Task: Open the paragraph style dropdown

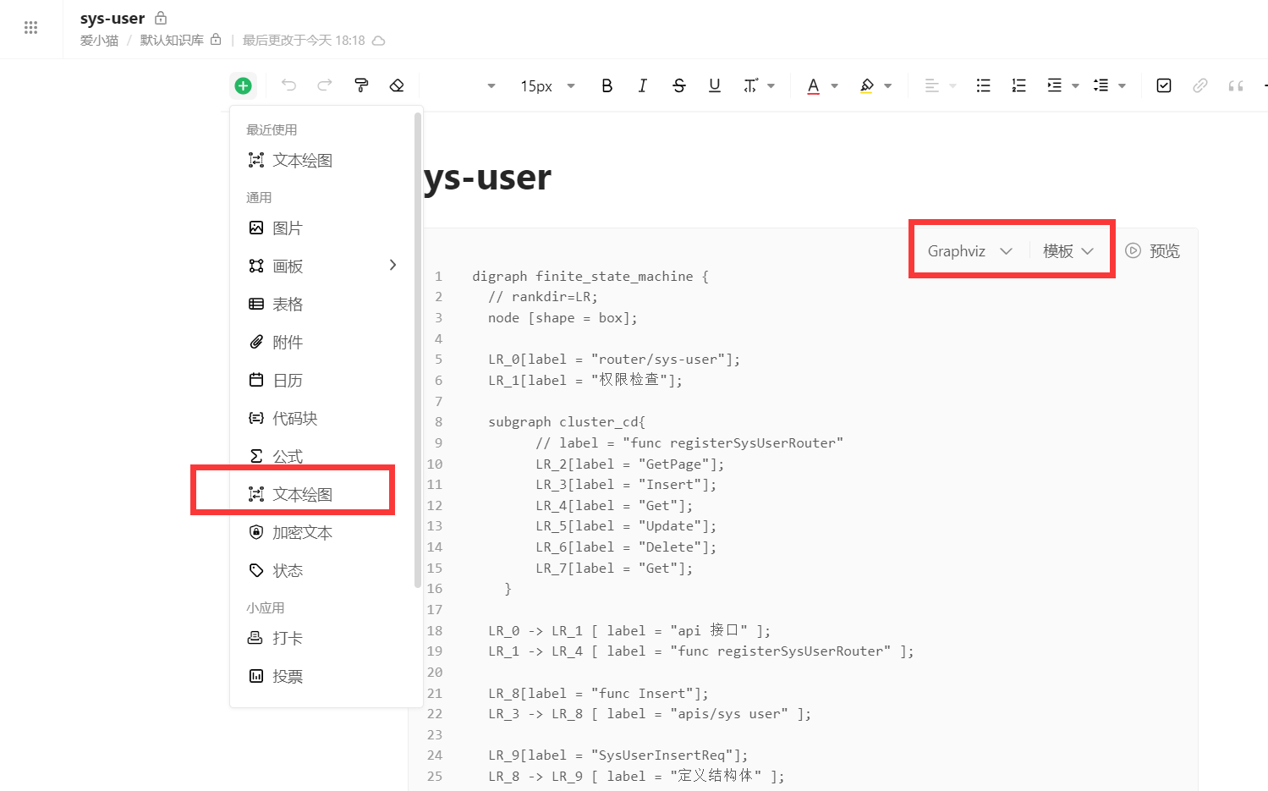Action: pos(491,85)
